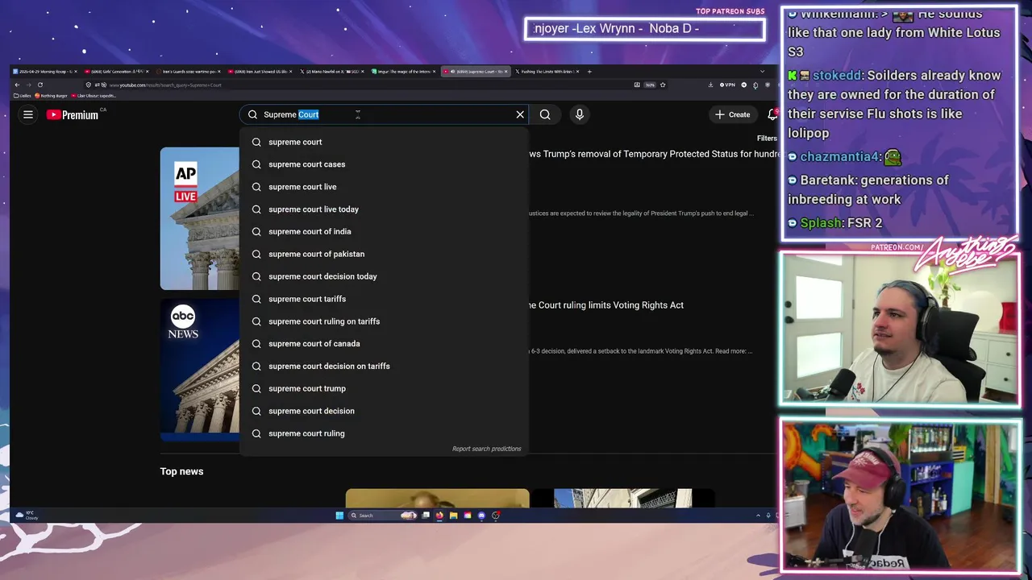Open search Filters
Screen dimensions: 1032x580
(x=766, y=138)
